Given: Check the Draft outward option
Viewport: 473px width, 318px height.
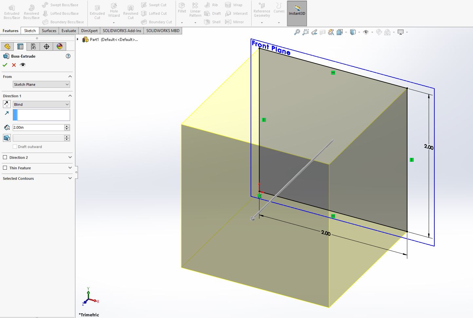Looking at the screenshot, I should coord(15,146).
